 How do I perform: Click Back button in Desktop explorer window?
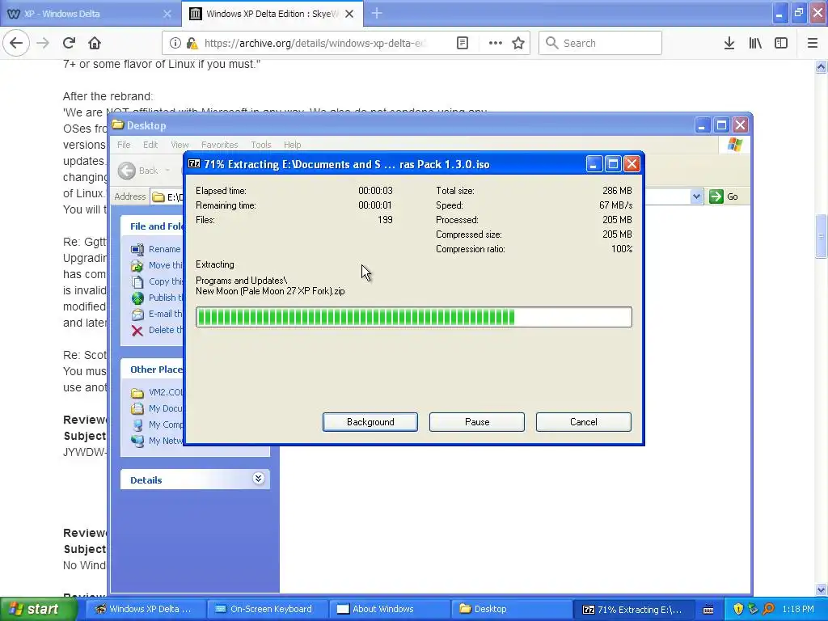pos(137,171)
